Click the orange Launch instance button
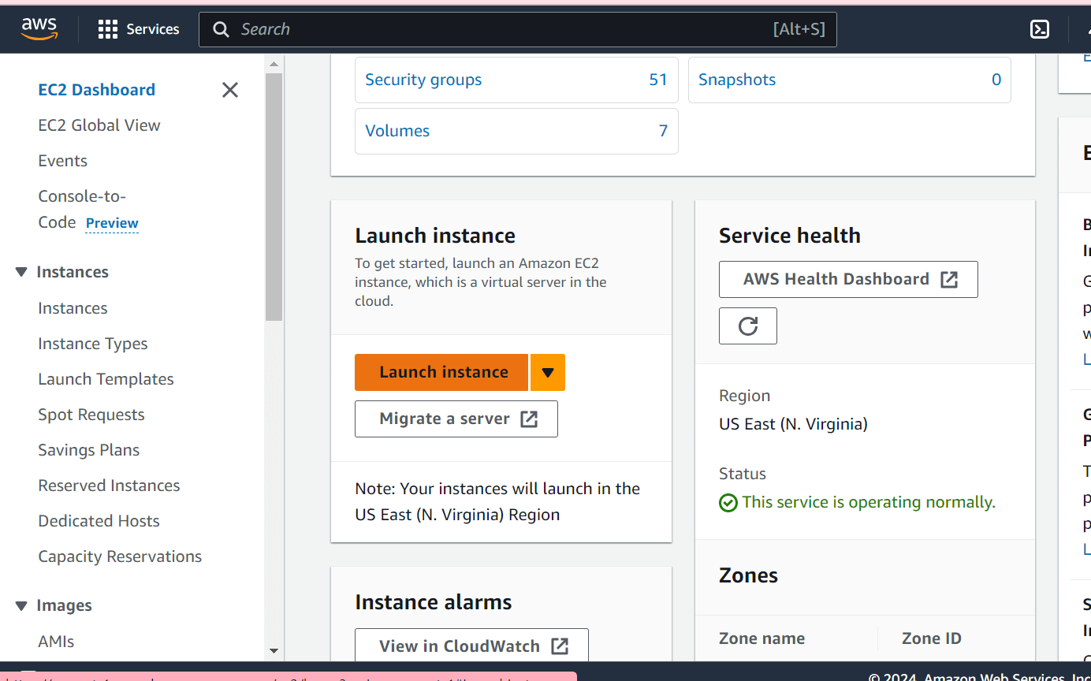The image size is (1091, 681). tap(441, 372)
